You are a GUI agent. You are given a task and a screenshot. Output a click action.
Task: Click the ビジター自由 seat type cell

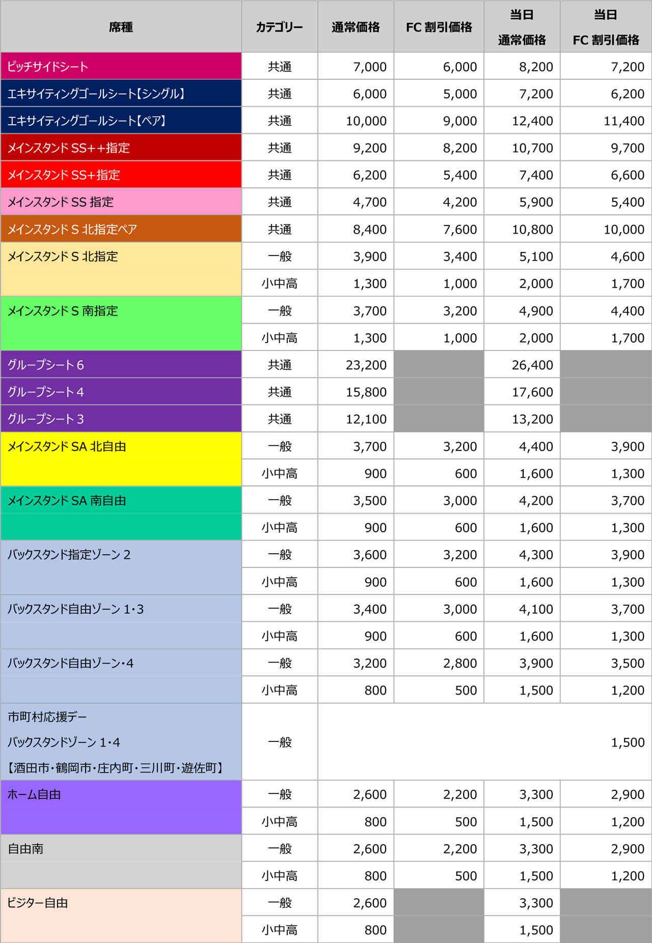[x=121, y=916]
